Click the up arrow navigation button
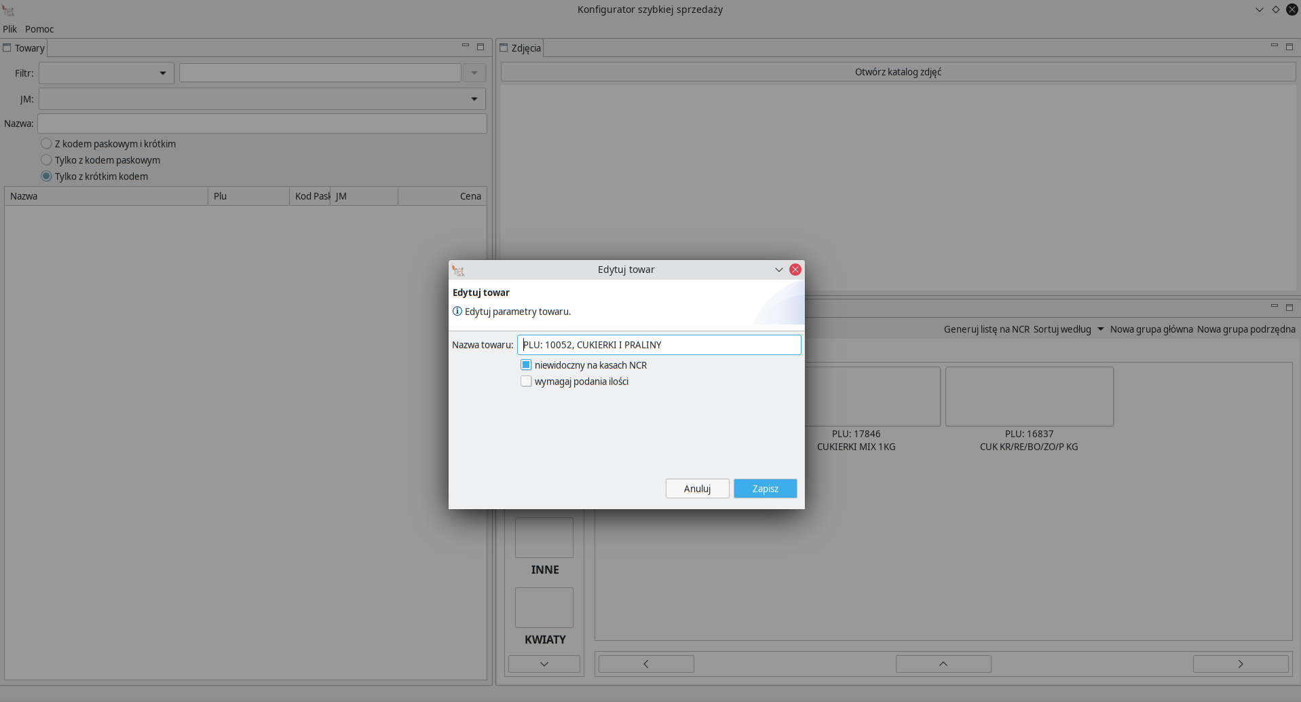 click(x=943, y=664)
